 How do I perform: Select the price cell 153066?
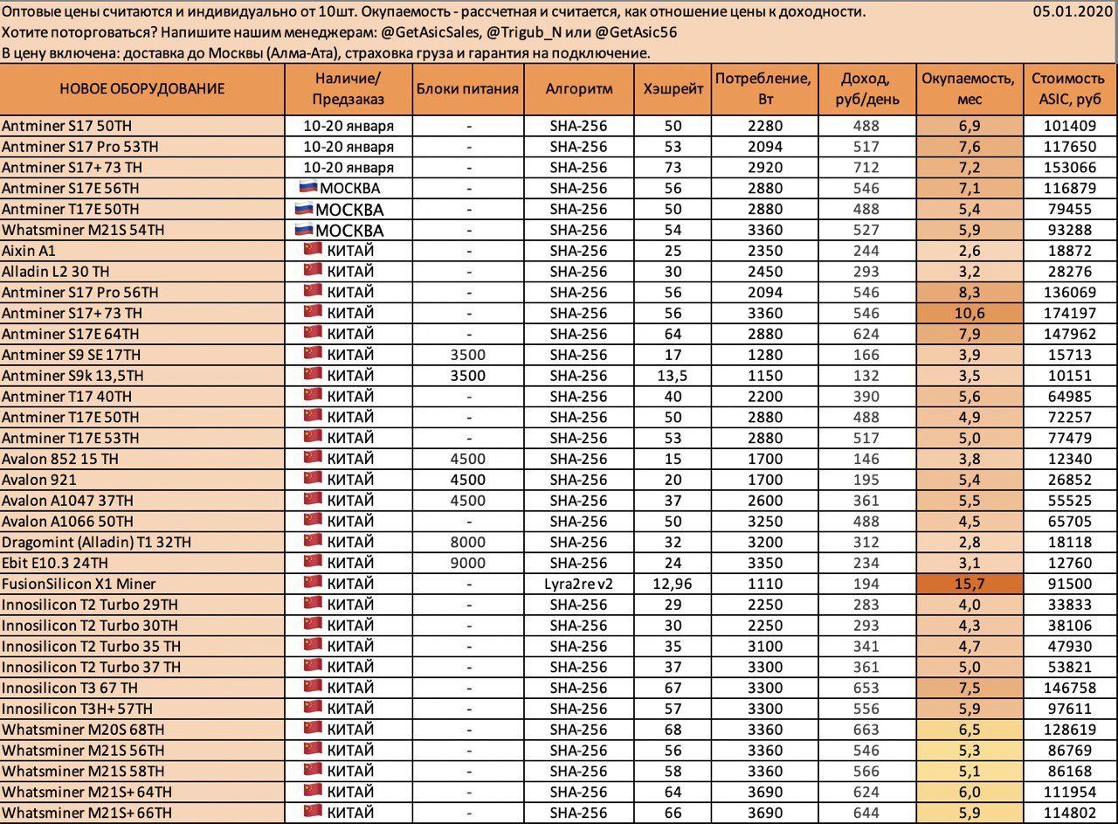click(x=1070, y=168)
